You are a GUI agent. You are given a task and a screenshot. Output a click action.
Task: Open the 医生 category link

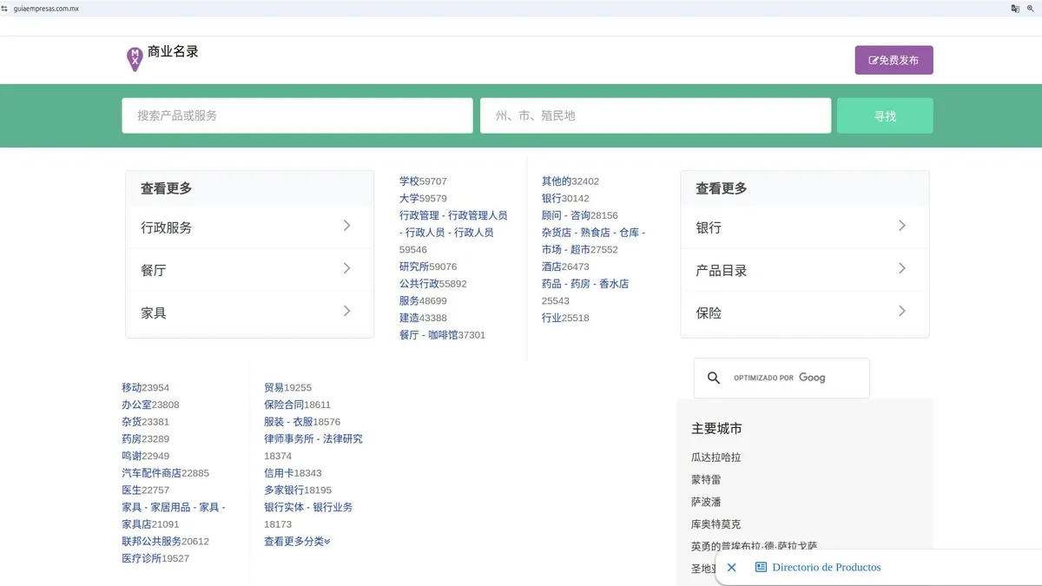point(131,490)
